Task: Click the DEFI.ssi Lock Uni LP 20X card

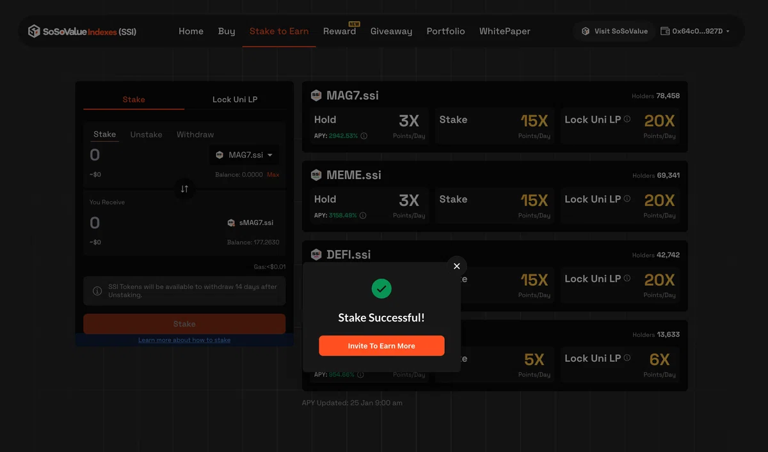Action: tap(620, 285)
